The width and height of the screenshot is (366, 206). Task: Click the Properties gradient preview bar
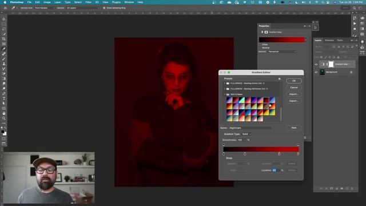point(281,40)
